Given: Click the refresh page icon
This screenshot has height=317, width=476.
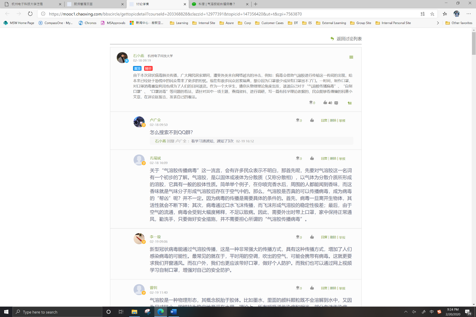Looking at the screenshot, I should pyautogui.click(x=30, y=14).
